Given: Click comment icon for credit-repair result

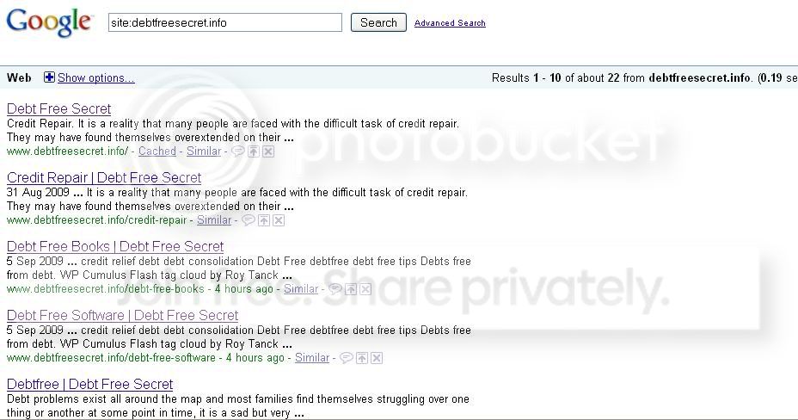Looking at the screenshot, I should click(x=248, y=220).
